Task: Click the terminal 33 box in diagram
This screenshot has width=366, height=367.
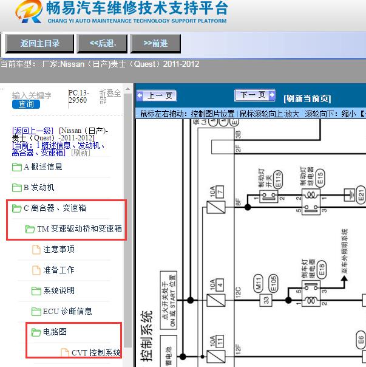Action: point(266,300)
